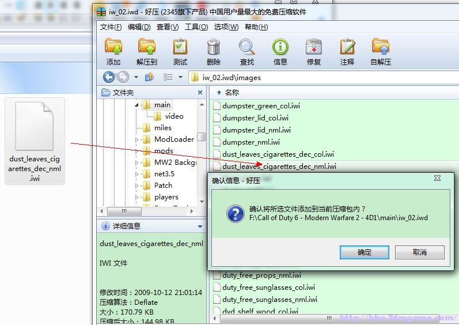Expand the ModLoader folder in tree
Viewport: 459px width, 325px height.
(137, 139)
